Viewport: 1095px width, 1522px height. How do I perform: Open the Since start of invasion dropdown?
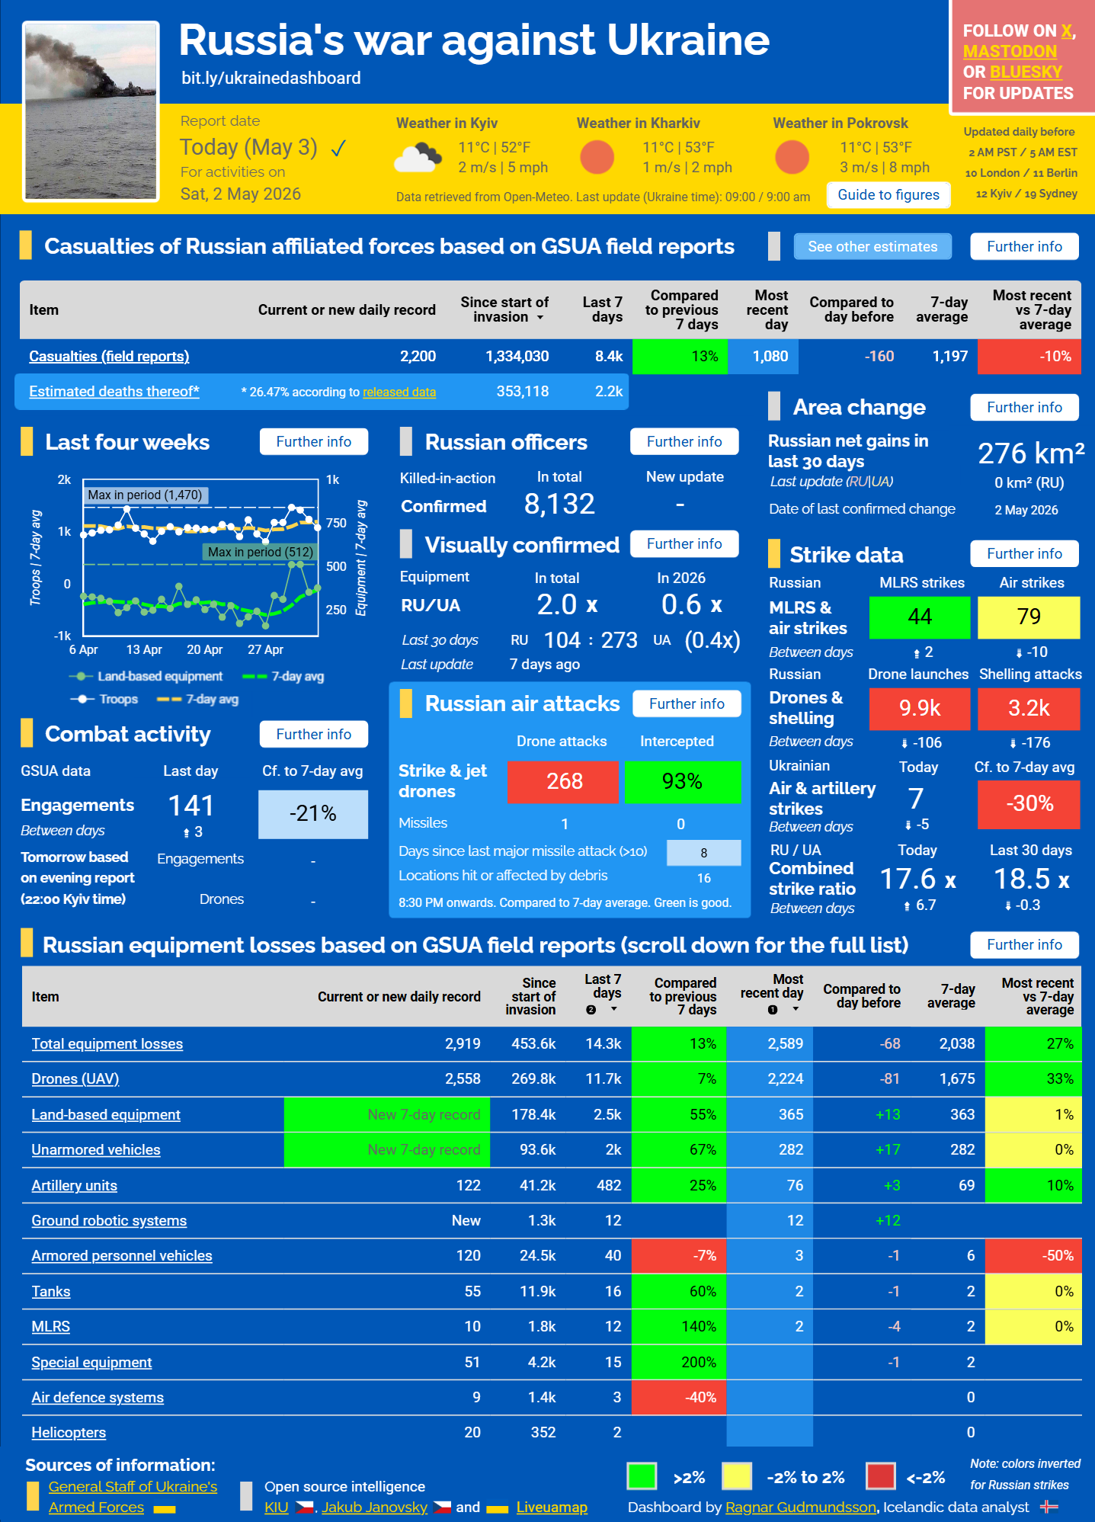click(x=540, y=317)
